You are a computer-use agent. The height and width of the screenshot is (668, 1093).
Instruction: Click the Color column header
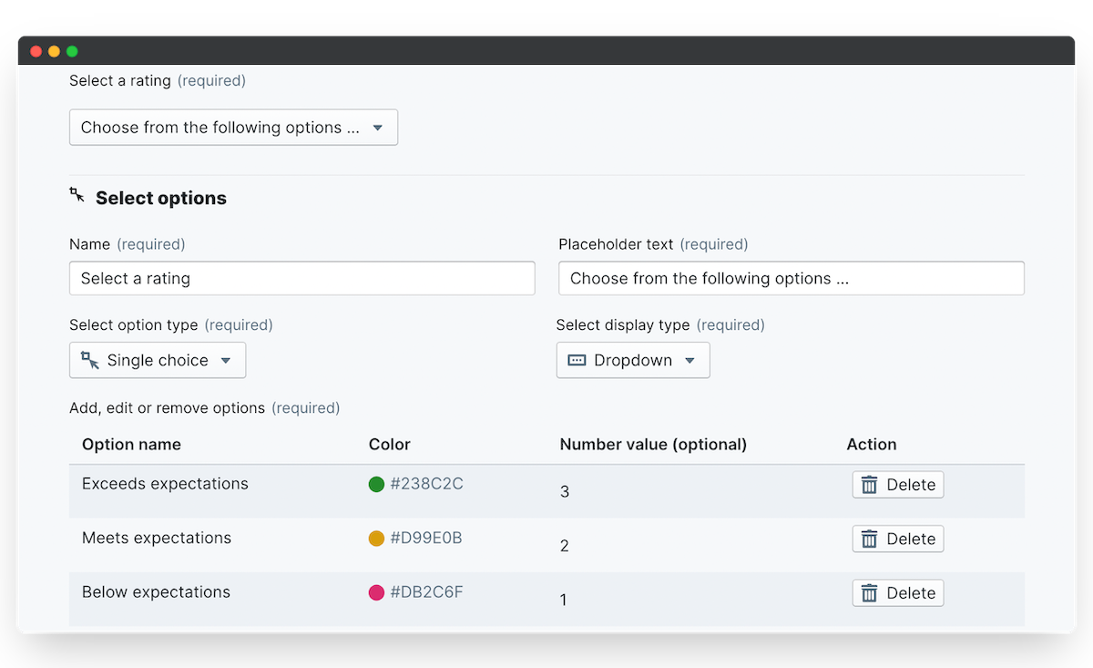390,445
